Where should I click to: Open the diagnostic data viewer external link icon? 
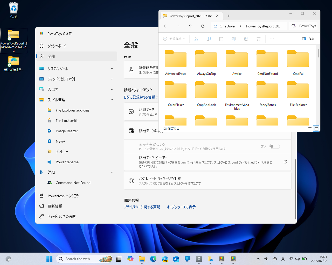(x=285, y=161)
